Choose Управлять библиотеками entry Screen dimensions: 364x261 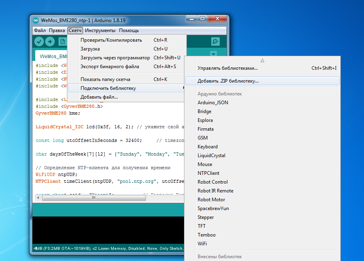coord(227,68)
